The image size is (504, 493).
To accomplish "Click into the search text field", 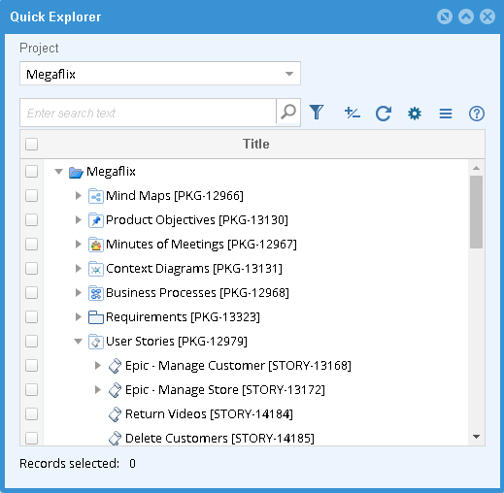I will 148,113.
